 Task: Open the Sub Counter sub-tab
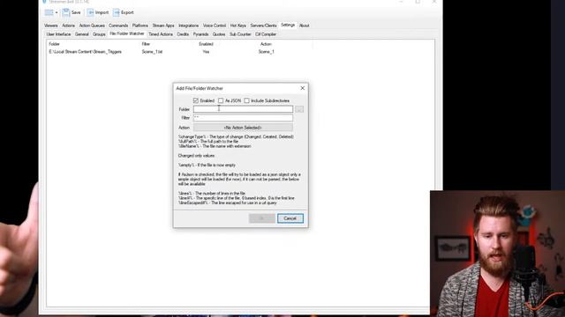(240, 34)
